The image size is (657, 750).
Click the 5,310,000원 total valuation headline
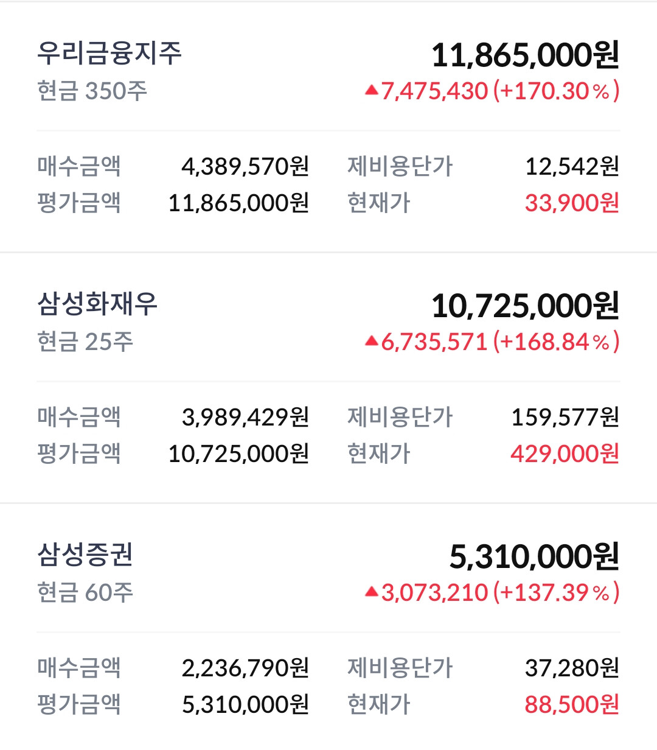tap(535, 556)
